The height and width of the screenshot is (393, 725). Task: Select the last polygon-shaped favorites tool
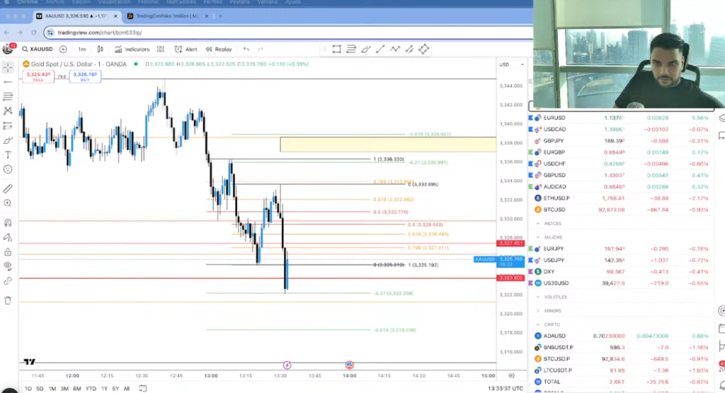(424, 49)
